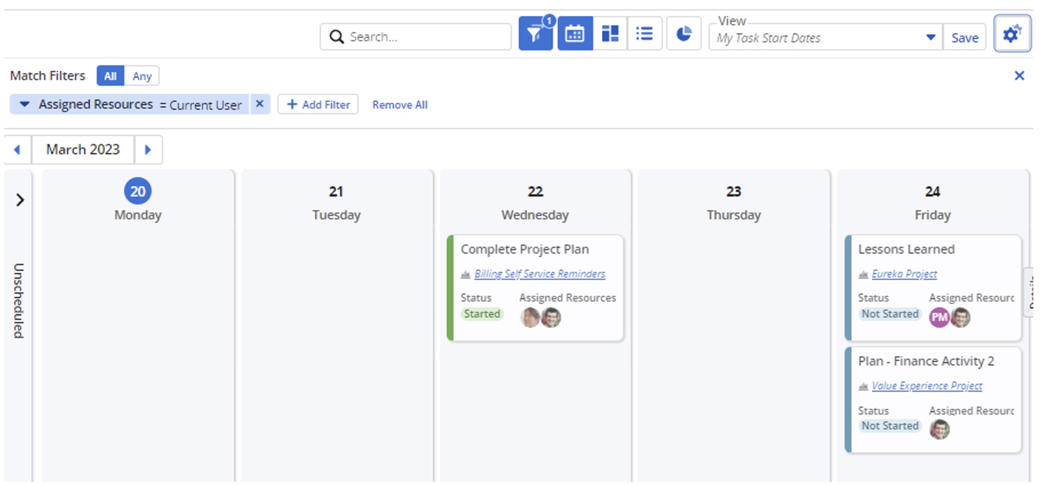This screenshot has height=485, width=1041.
Task: Click the project icon beside Billing Self Service Reminders
Action: click(x=465, y=274)
